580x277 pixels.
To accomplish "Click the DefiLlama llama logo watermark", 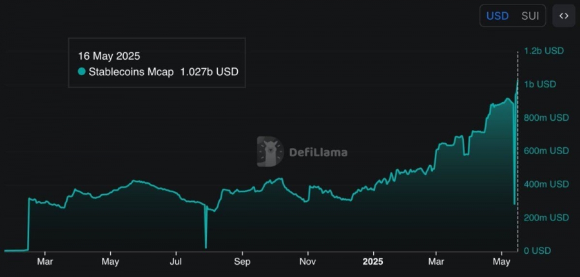I will point(271,152).
